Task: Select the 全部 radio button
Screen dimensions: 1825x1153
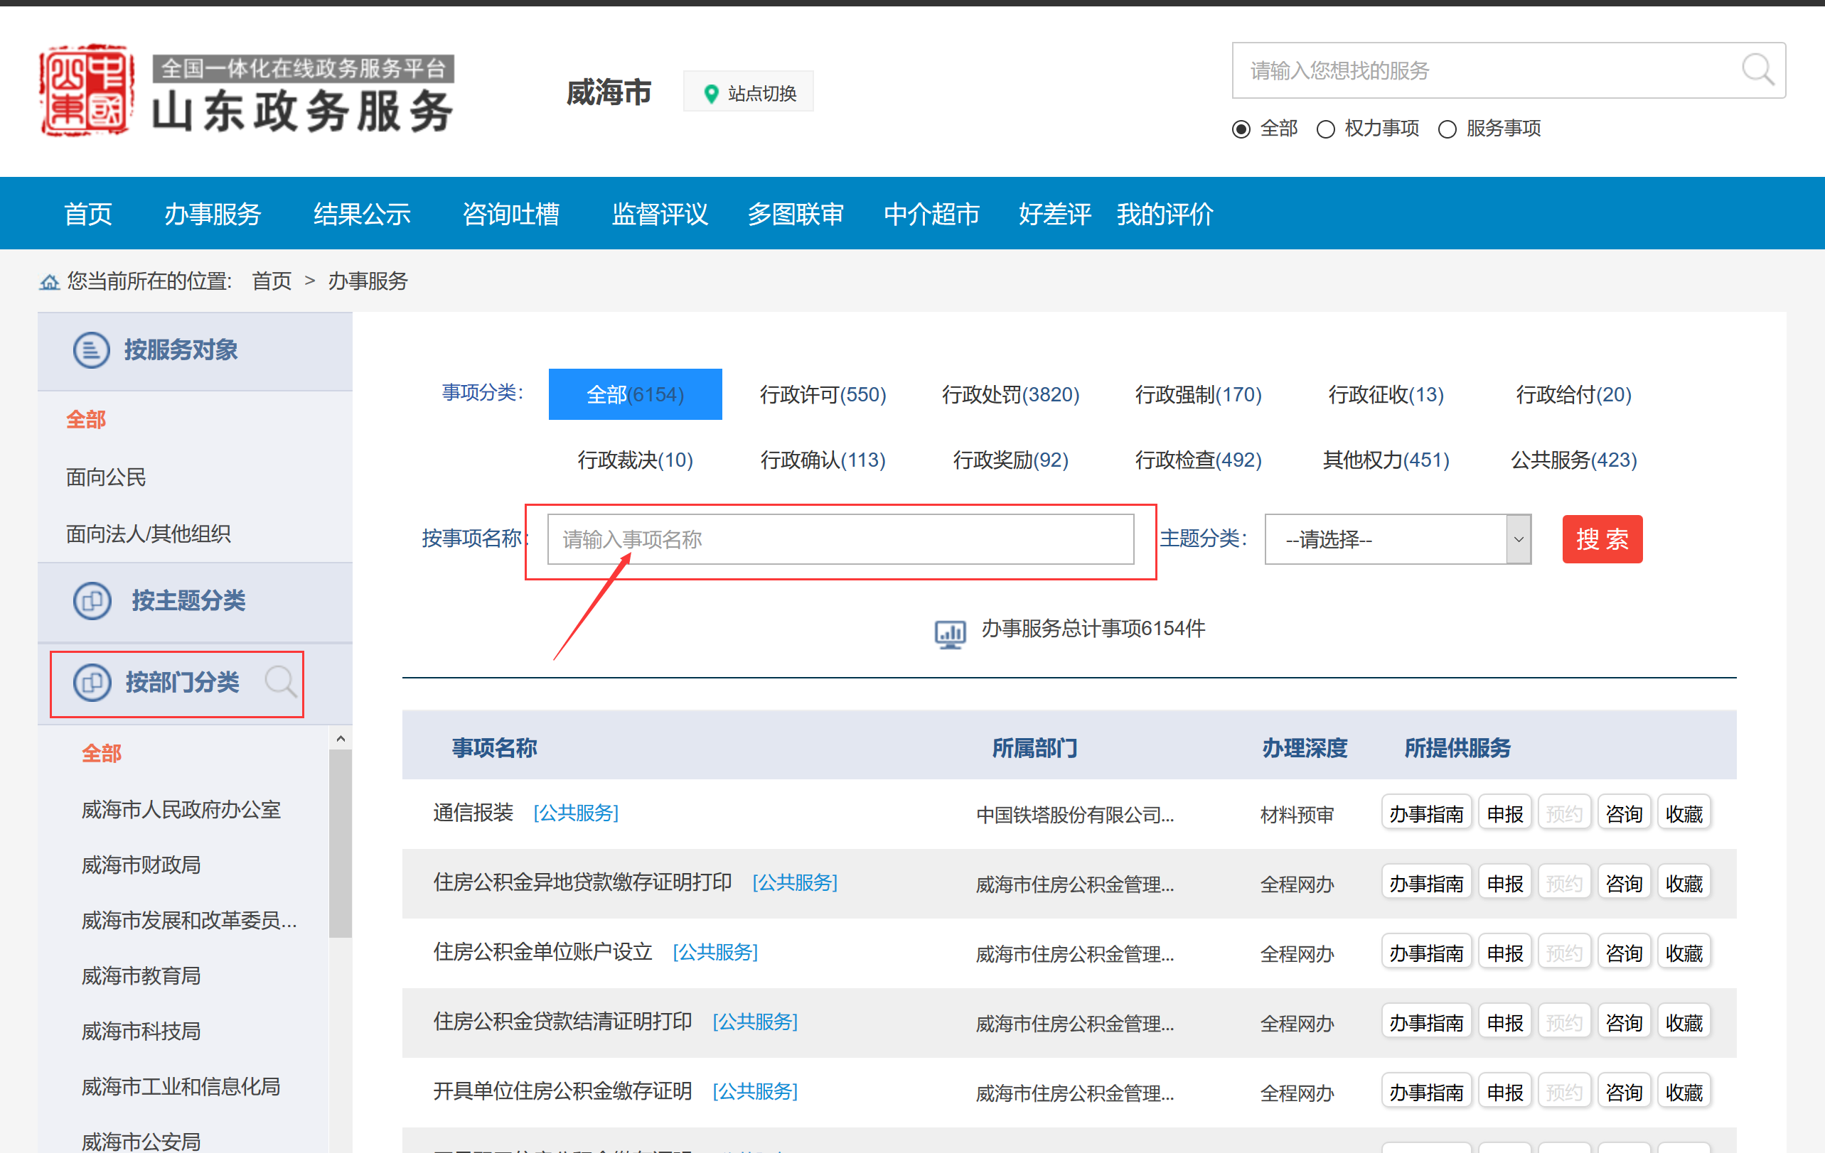Action: (x=1240, y=129)
